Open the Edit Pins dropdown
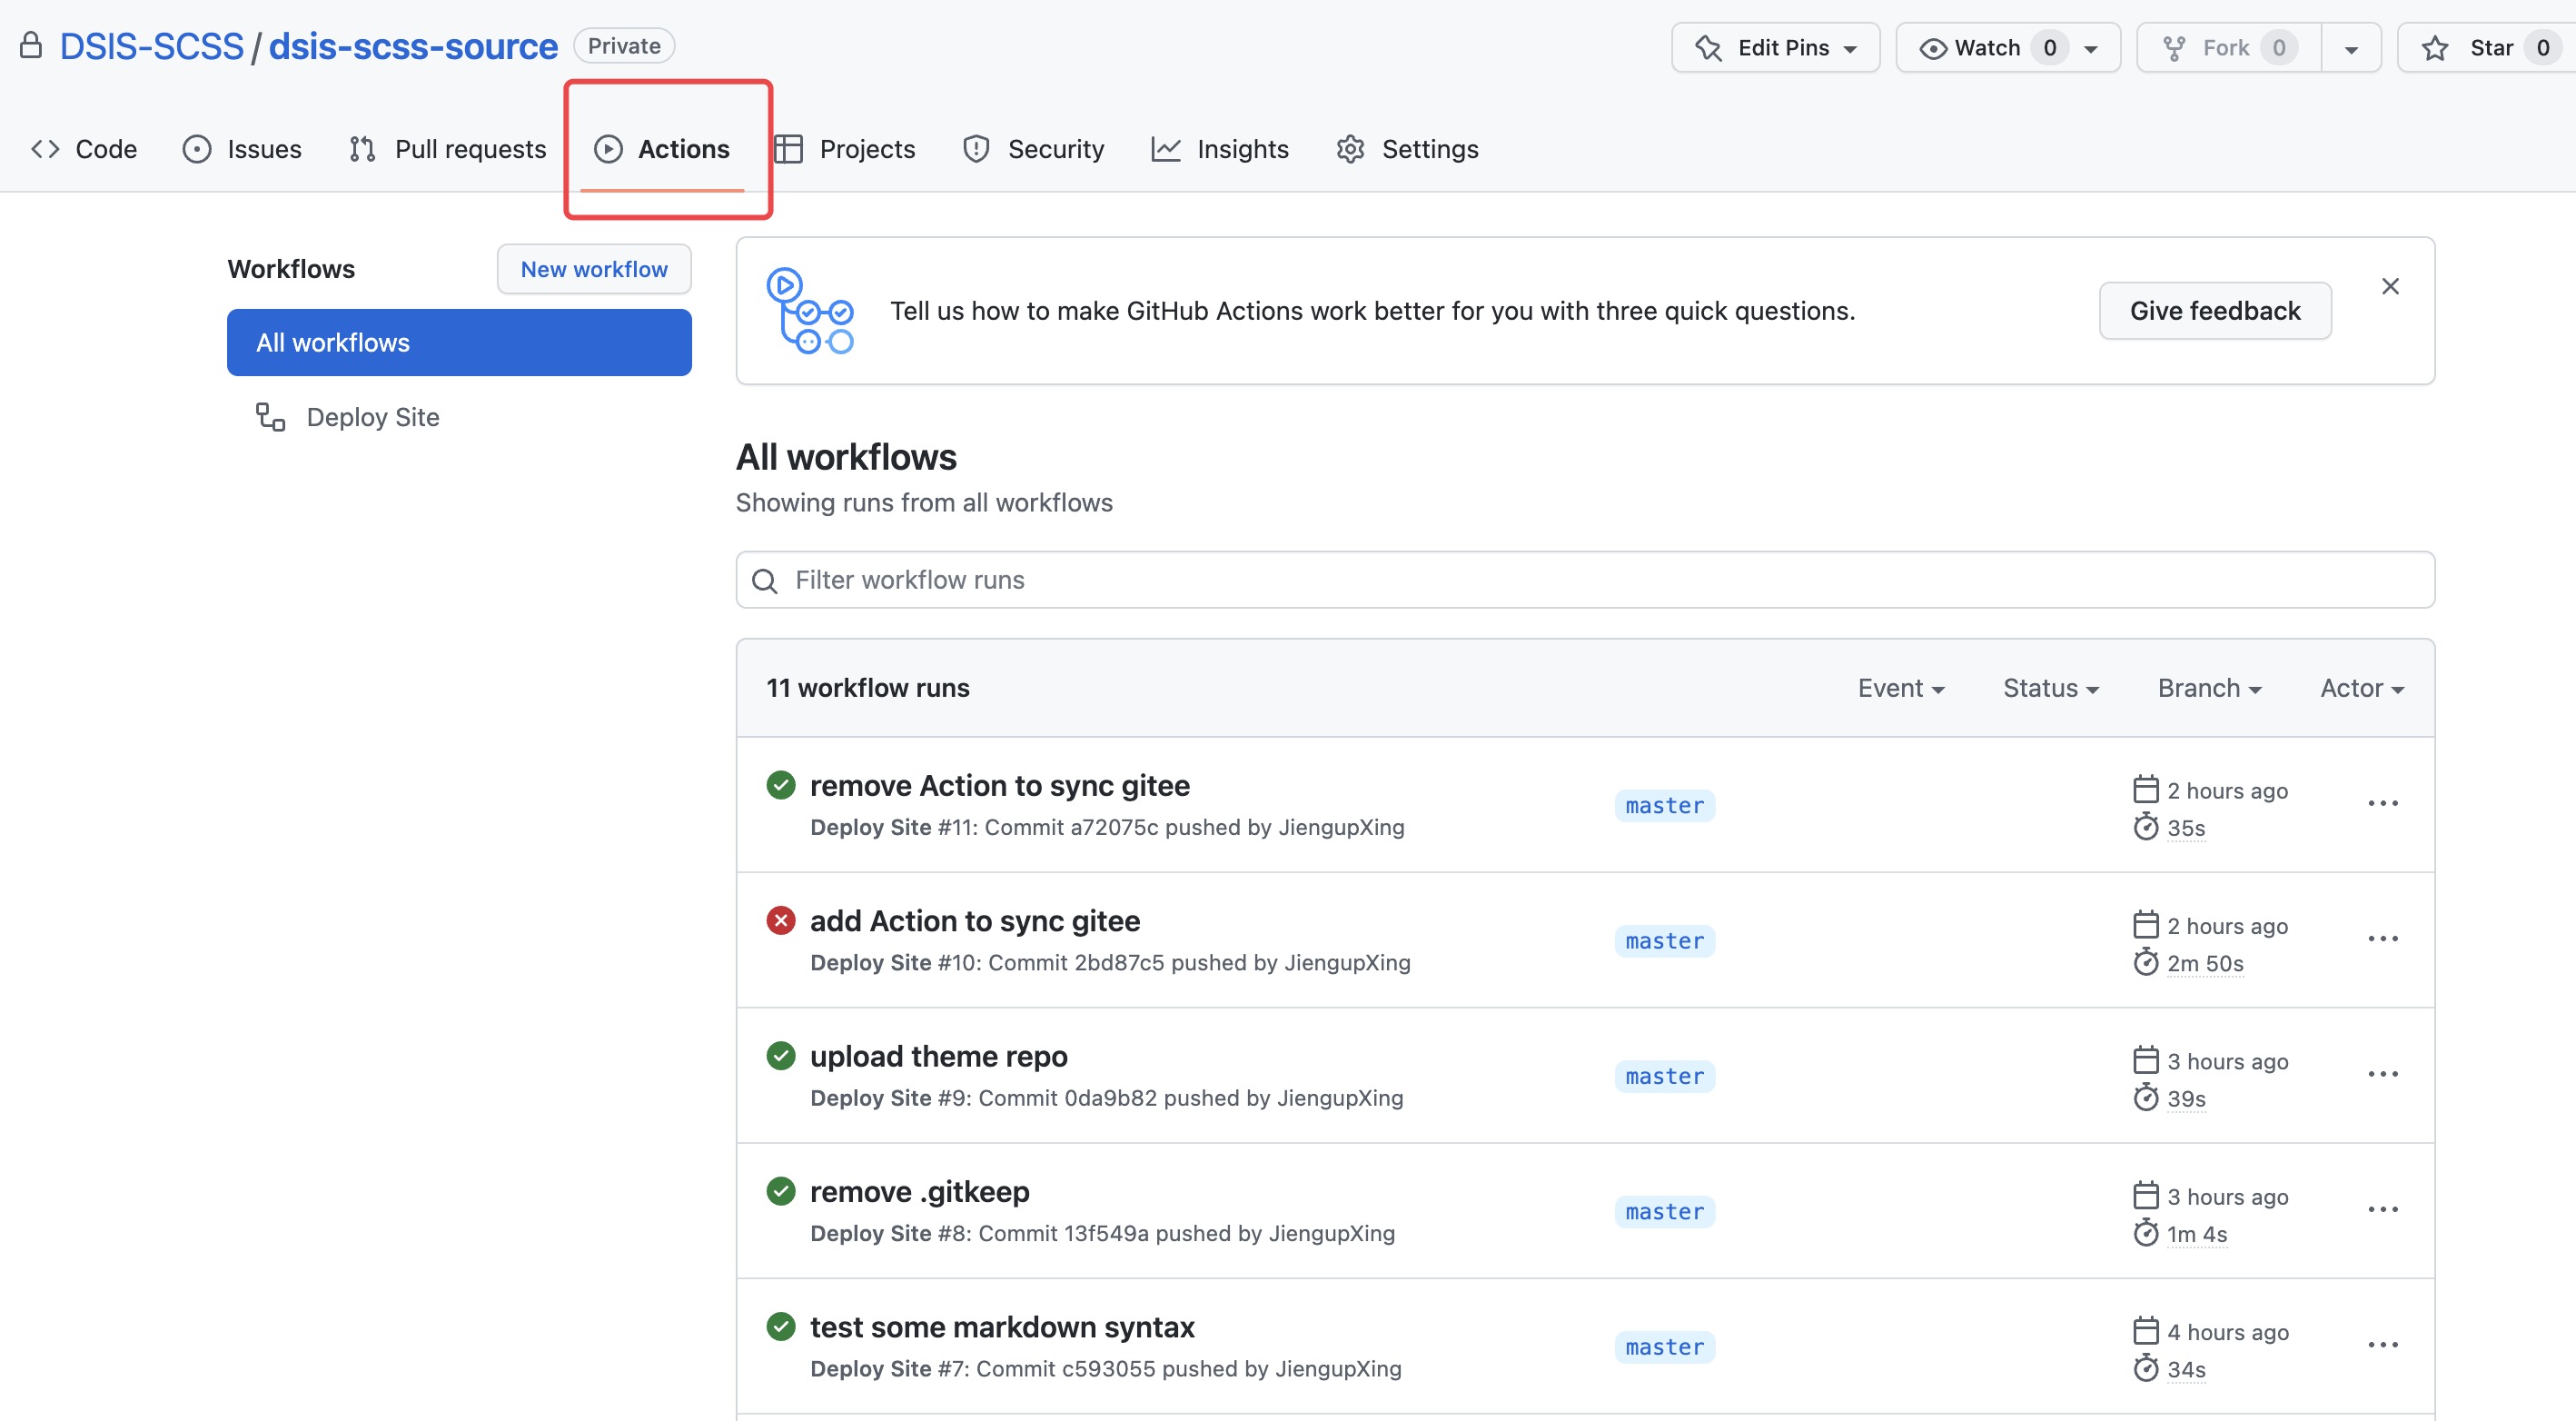Image resolution: width=2576 pixels, height=1421 pixels. click(1775, 48)
